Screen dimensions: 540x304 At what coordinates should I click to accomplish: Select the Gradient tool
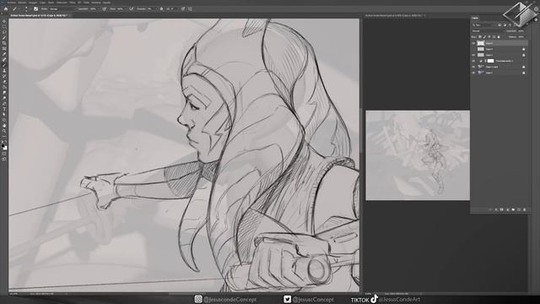coord(4,87)
